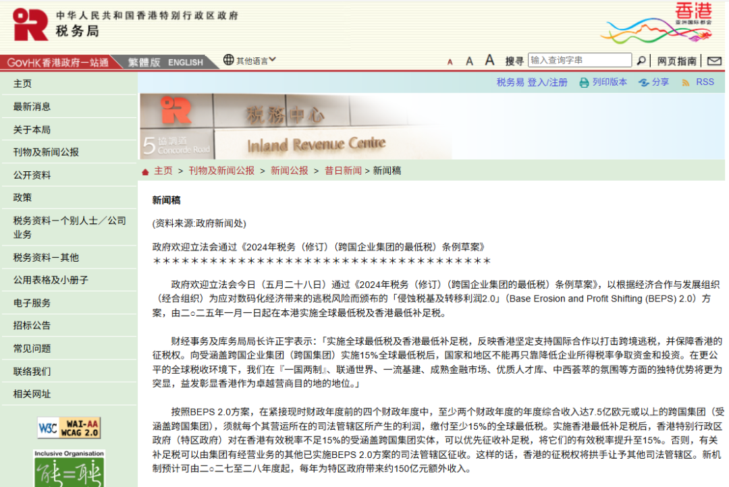Click the globe icon for other languages
Screen dimensions: 729x487
tap(228, 60)
